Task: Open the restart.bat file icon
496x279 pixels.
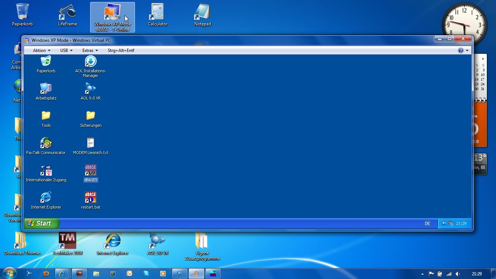Action: 90,198
